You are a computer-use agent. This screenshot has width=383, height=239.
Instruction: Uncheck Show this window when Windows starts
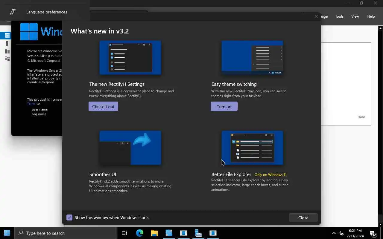[69, 217]
